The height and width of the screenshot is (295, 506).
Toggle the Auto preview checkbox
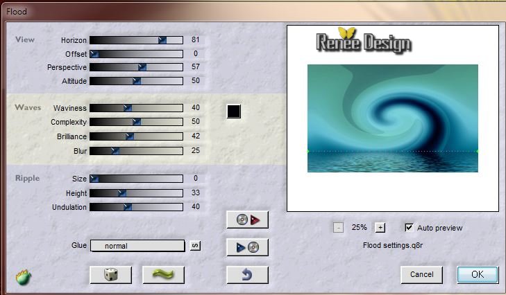(409, 227)
